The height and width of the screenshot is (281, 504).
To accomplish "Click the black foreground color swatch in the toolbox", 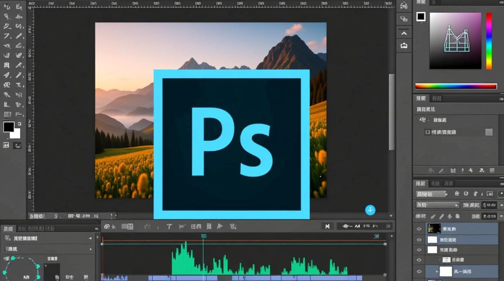I will point(9,127).
